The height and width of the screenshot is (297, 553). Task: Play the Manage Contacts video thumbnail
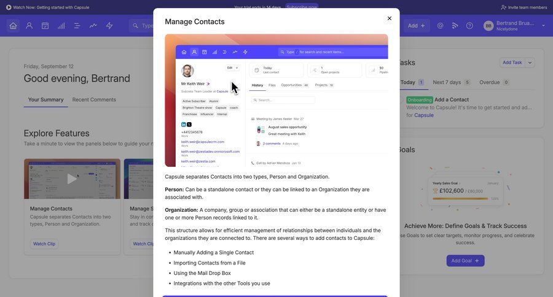[72, 179]
